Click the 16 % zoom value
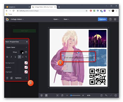Viewport: 123px width, 102px height. tap(88, 95)
